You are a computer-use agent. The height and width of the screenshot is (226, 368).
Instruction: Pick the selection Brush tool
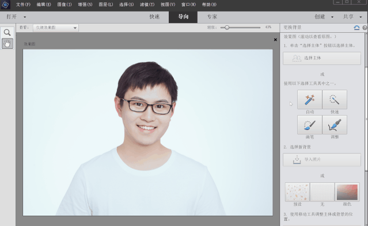(x=310, y=125)
